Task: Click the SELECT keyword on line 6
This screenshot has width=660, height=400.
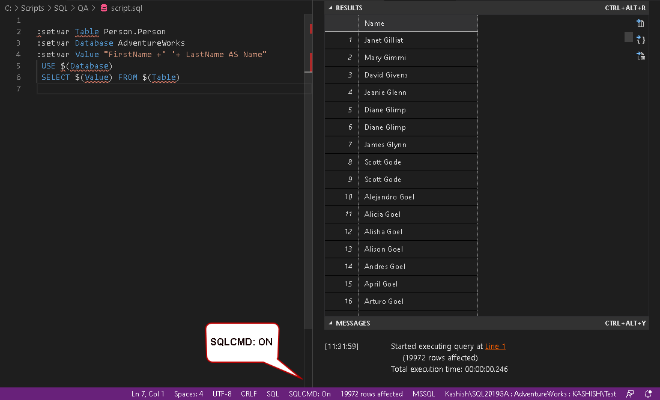Action: (55, 77)
